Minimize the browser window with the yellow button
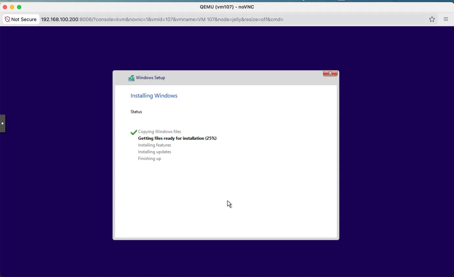Image resolution: width=454 pixels, height=277 pixels. tap(12, 7)
